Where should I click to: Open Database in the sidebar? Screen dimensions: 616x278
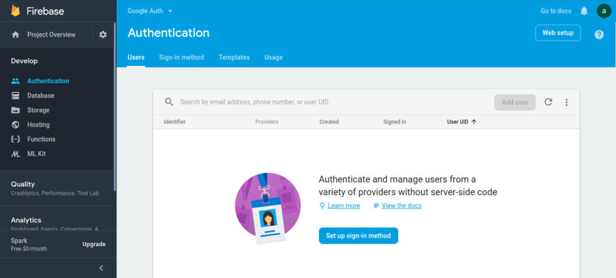tap(41, 95)
